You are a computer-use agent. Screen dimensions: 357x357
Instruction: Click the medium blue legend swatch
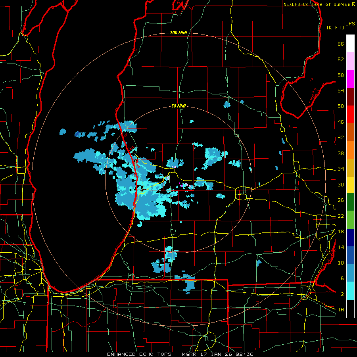(x=350, y=255)
